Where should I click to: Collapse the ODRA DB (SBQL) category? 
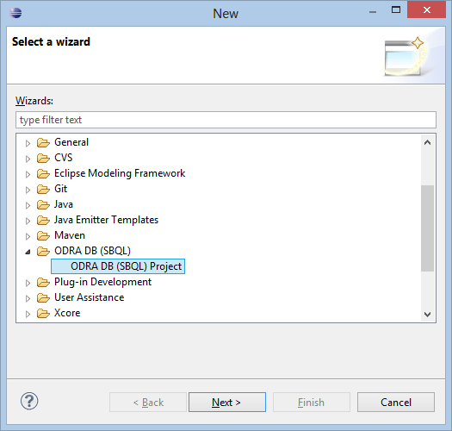(28, 252)
